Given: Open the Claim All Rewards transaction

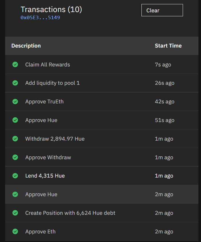Looking at the screenshot, I should pos(102,64).
